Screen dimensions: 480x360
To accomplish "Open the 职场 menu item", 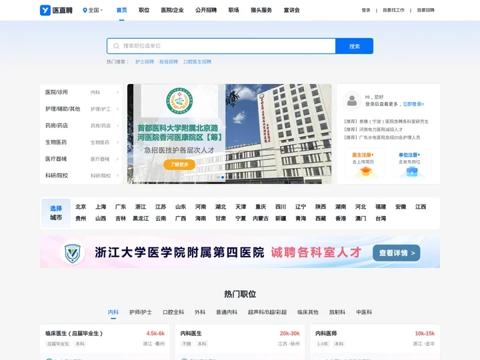I will (233, 10).
